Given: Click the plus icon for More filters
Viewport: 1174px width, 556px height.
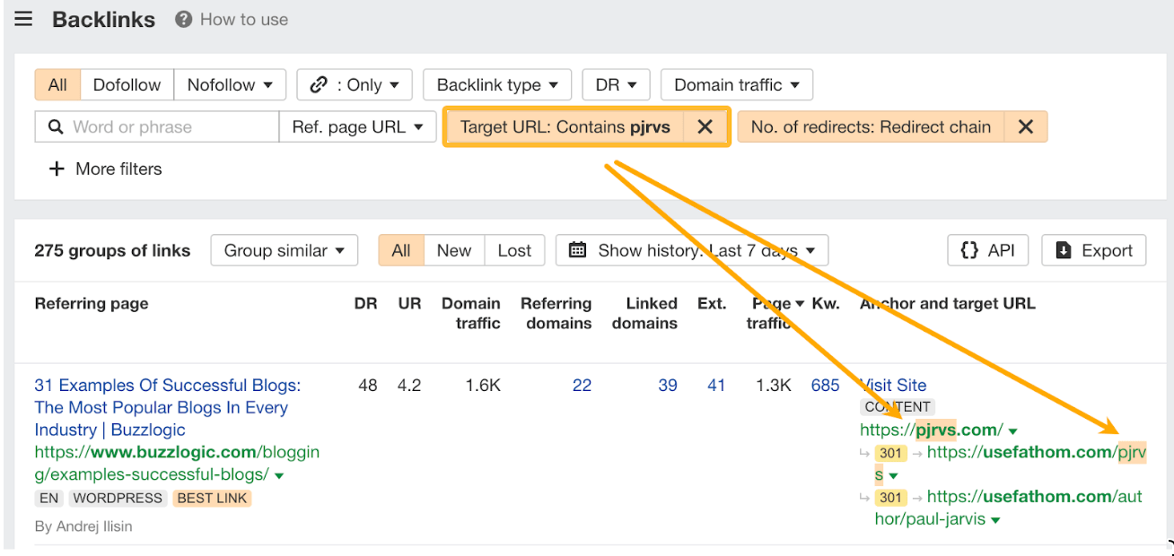Looking at the screenshot, I should 57,169.
